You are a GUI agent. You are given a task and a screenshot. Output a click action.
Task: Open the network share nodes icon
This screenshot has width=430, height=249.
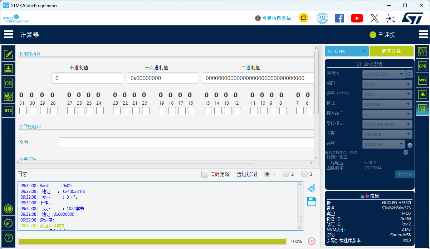[x=390, y=18]
